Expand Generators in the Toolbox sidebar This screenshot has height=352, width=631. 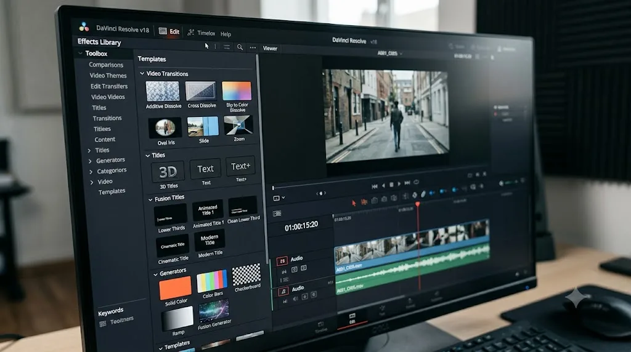coord(90,161)
